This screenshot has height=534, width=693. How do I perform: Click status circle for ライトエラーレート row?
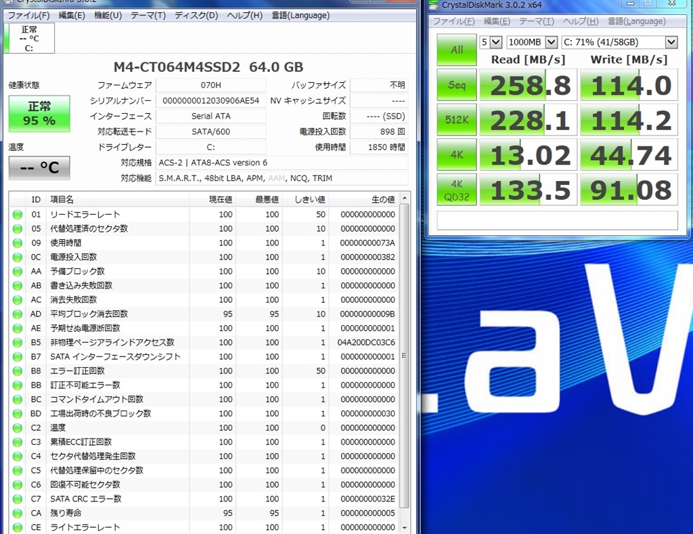point(17,527)
